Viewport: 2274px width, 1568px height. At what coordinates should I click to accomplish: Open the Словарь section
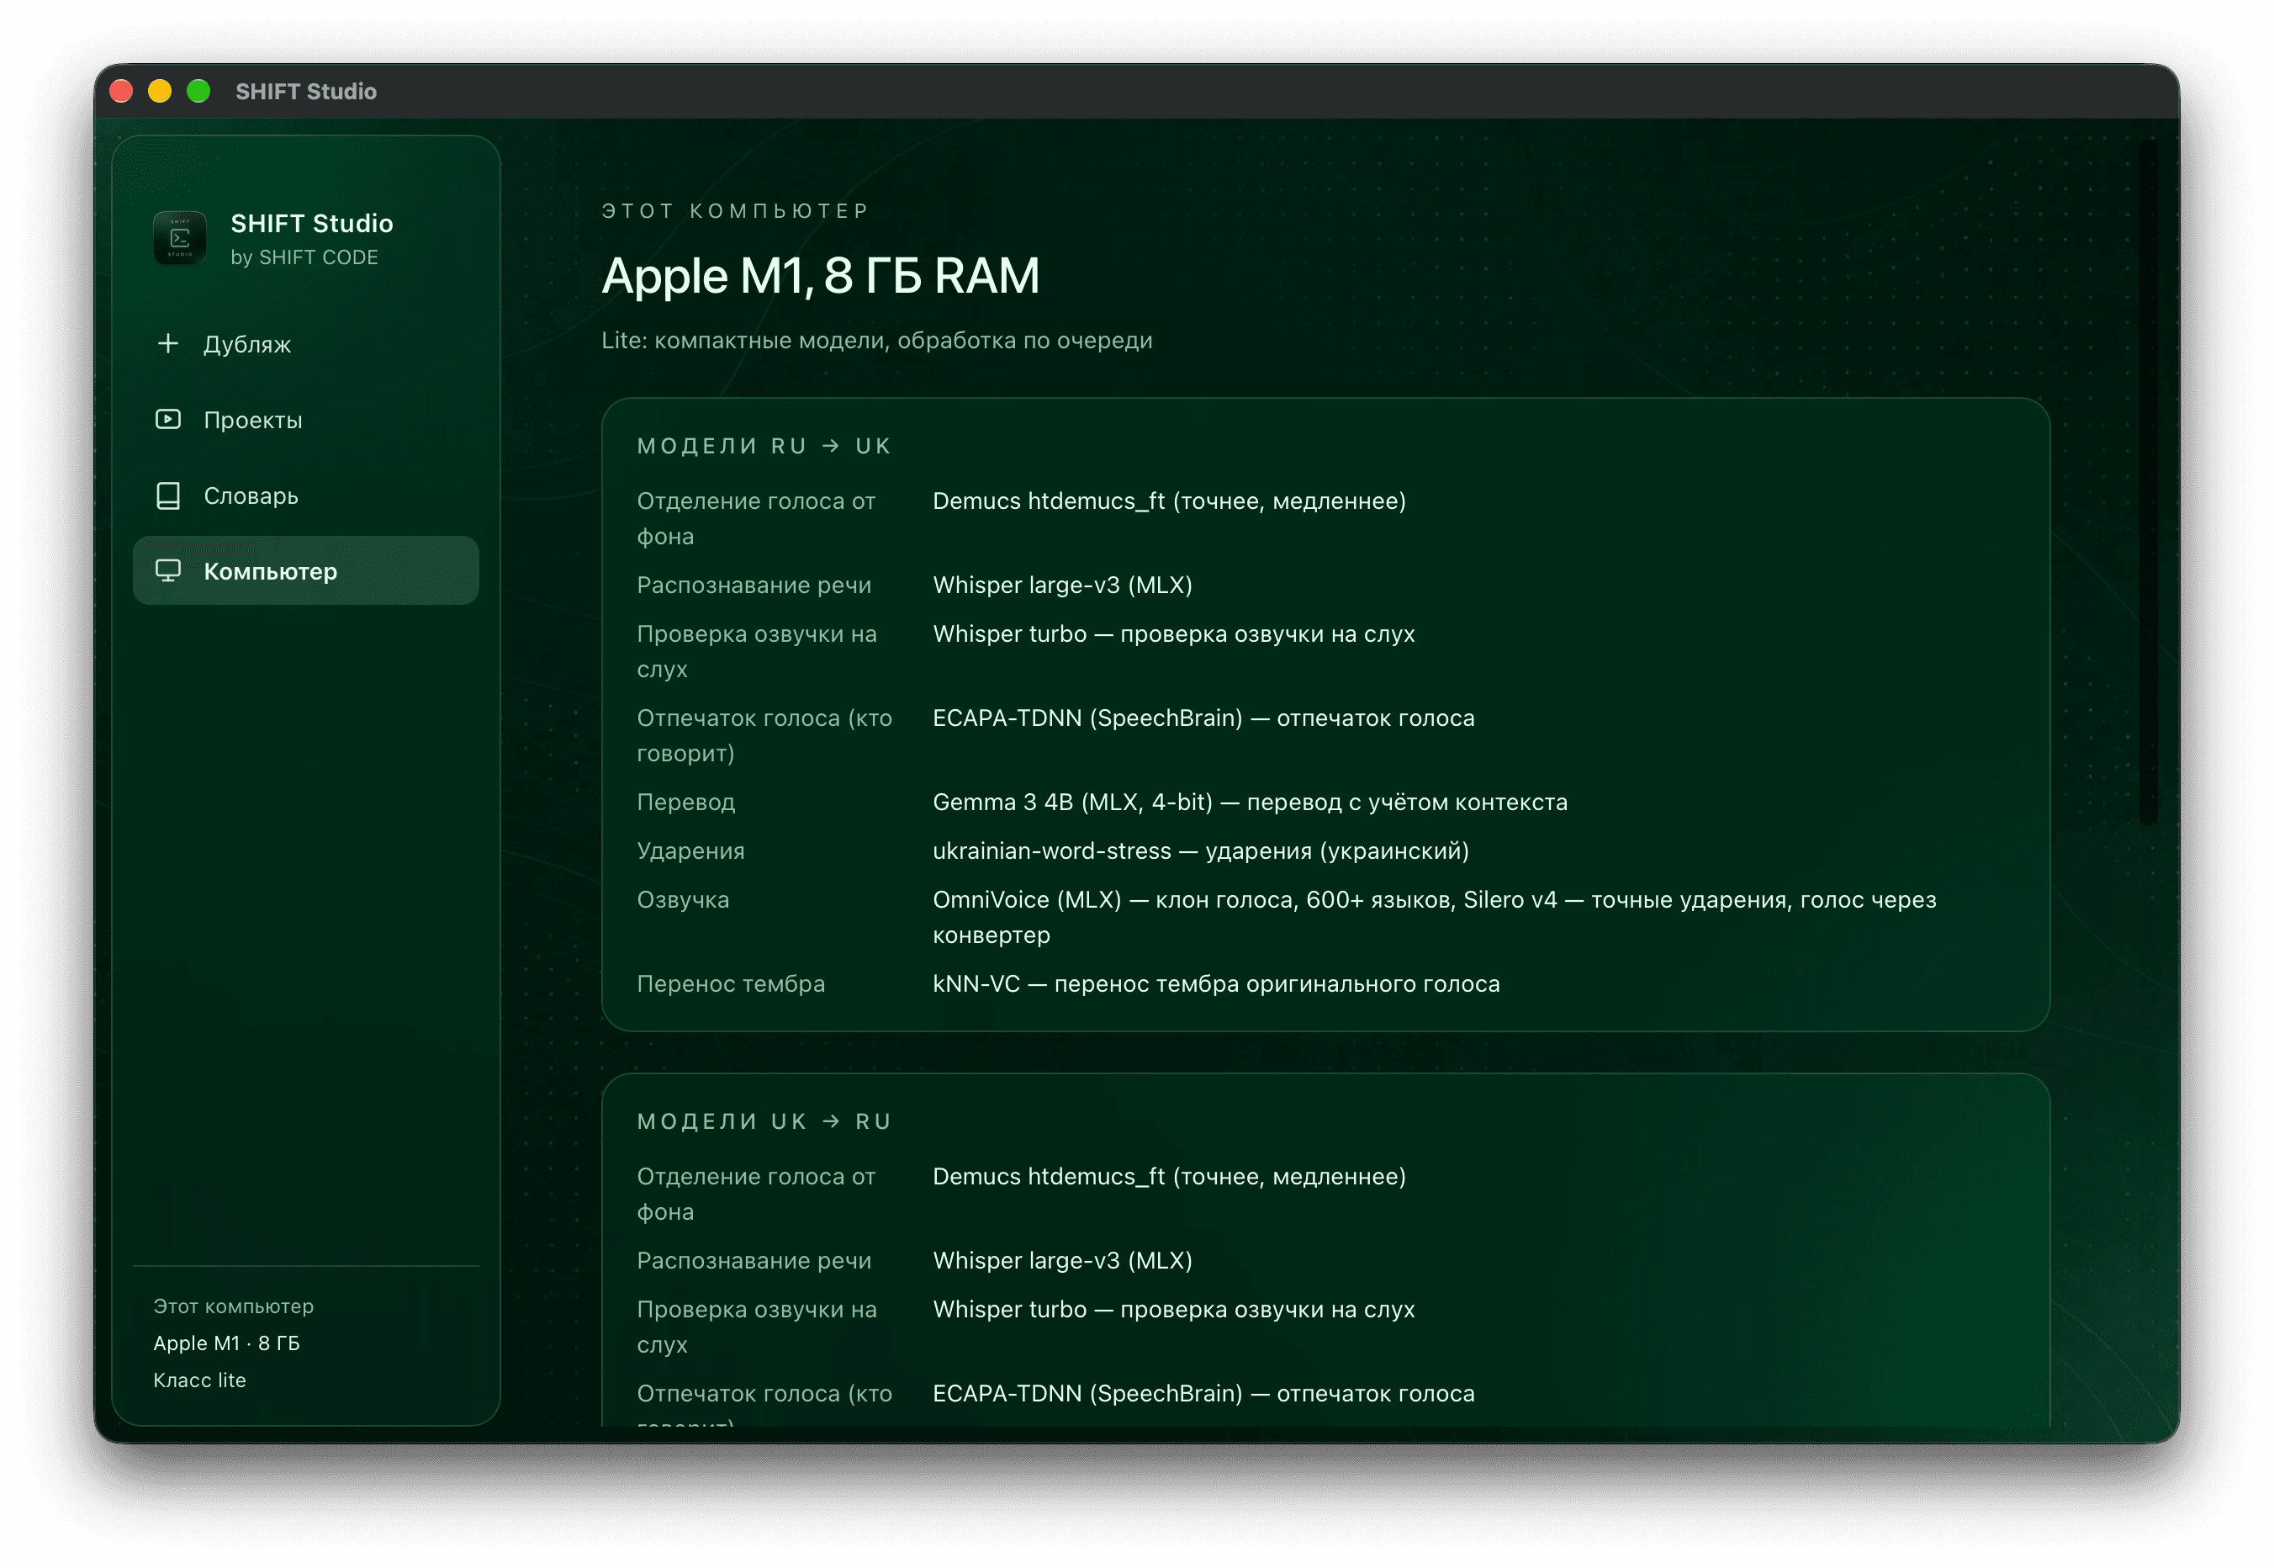[305, 495]
